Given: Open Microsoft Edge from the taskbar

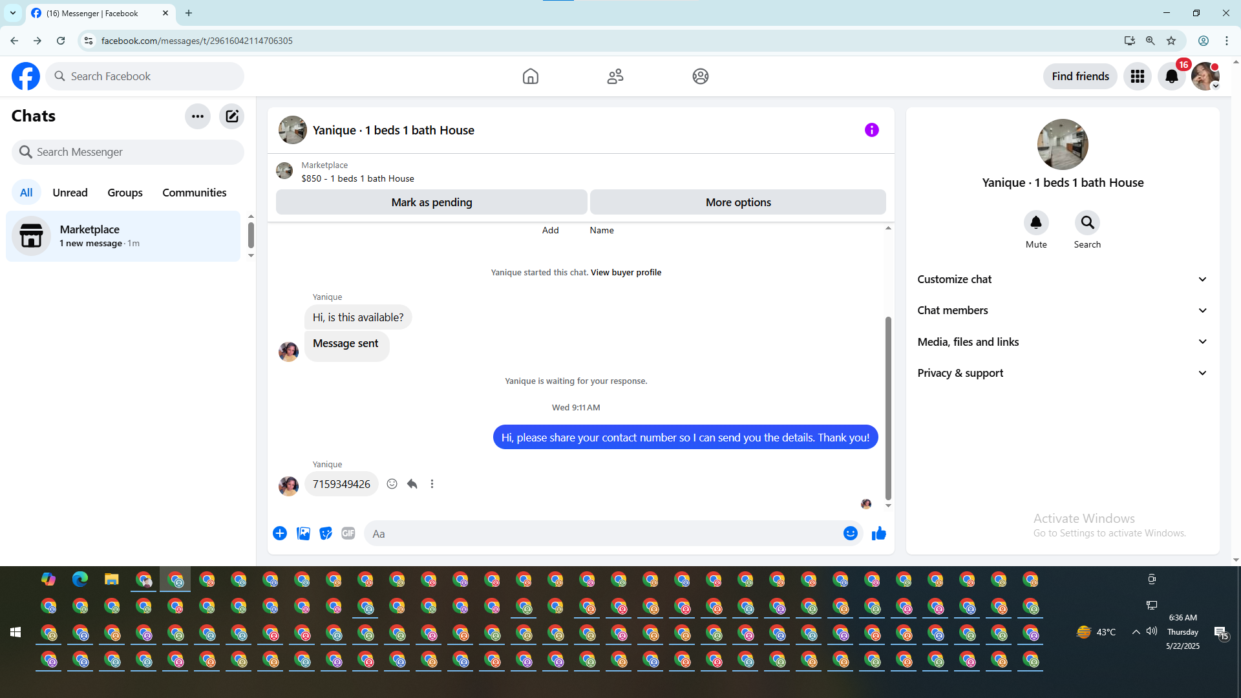Looking at the screenshot, I should (80, 579).
